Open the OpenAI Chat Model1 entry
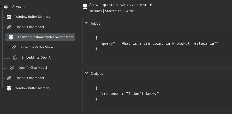Viewport: 232px width, 114px height. click(33, 68)
